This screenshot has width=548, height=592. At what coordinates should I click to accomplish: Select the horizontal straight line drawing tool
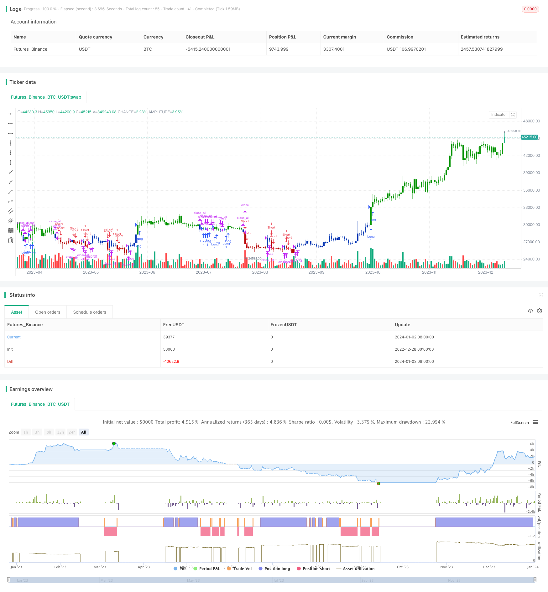pos(11,114)
